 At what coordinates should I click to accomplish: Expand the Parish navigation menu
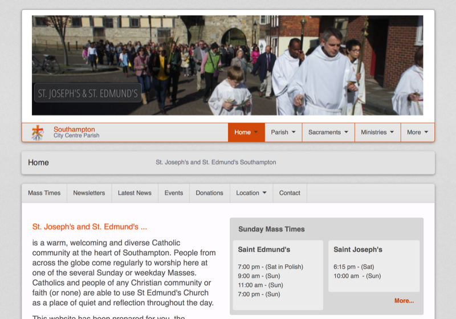(283, 132)
